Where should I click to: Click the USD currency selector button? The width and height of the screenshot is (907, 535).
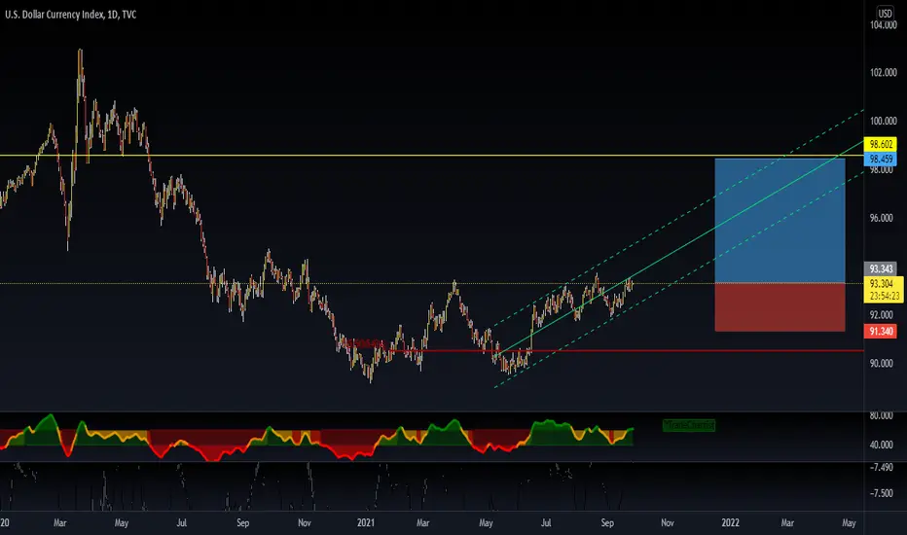(x=885, y=13)
